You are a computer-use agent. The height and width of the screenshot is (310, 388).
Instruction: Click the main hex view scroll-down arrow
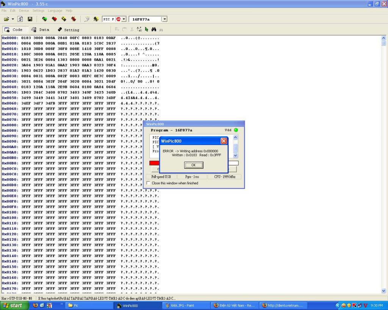383,291
